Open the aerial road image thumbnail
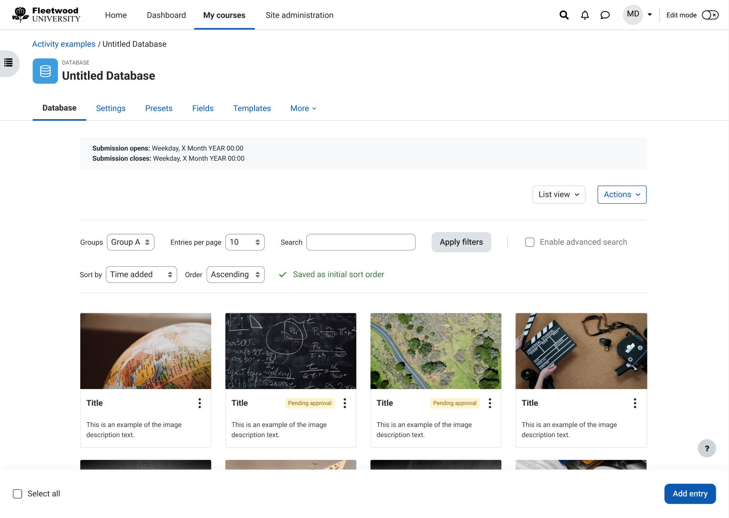The width and height of the screenshot is (729, 518). tap(436, 351)
